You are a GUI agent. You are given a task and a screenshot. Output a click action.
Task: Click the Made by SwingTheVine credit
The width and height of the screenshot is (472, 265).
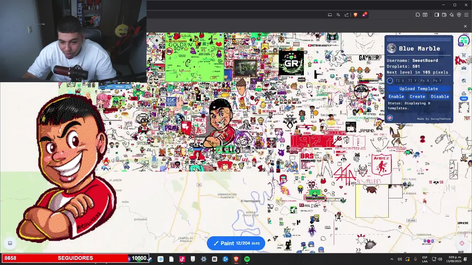pos(434,119)
